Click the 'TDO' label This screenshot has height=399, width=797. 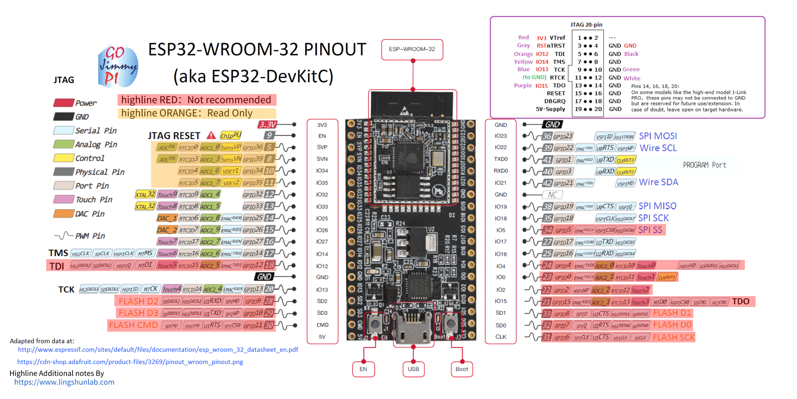coord(741,302)
